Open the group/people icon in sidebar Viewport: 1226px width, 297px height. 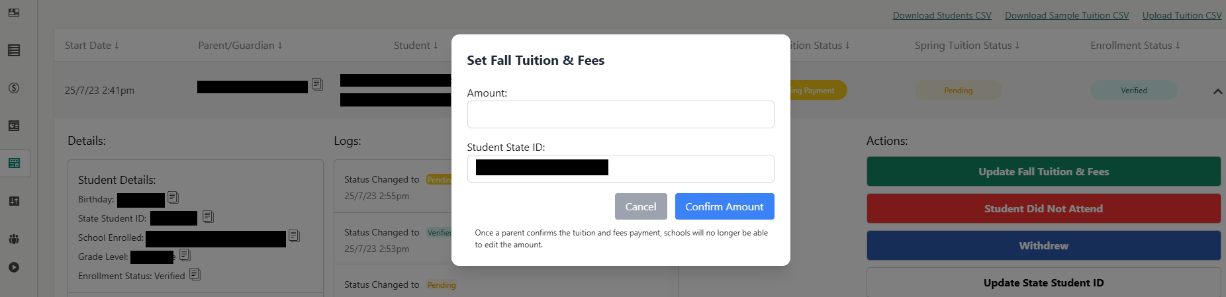click(14, 239)
